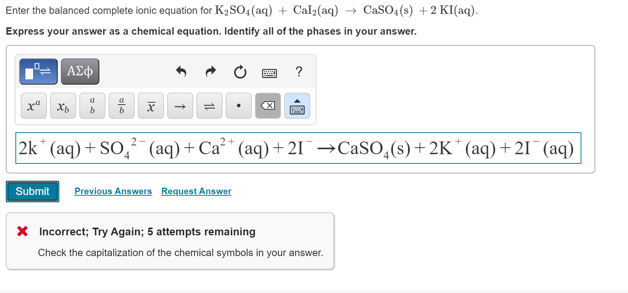Screen dimensions: 628x293
Task: Click the undo icon in the equation toolbar
Action: (181, 72)
